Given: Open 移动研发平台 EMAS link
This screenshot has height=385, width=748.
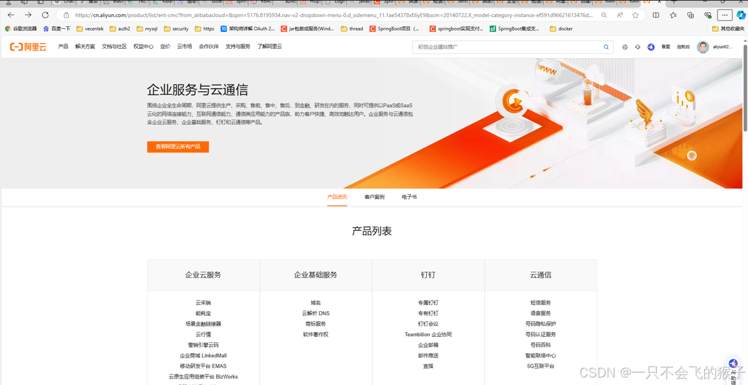Looking at the screenshot, I should pyautogui.click(x=203, y=366).
